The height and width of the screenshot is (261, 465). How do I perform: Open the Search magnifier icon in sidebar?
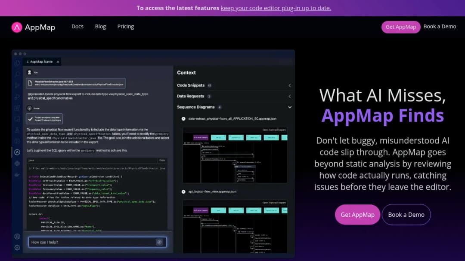[17, 74]
